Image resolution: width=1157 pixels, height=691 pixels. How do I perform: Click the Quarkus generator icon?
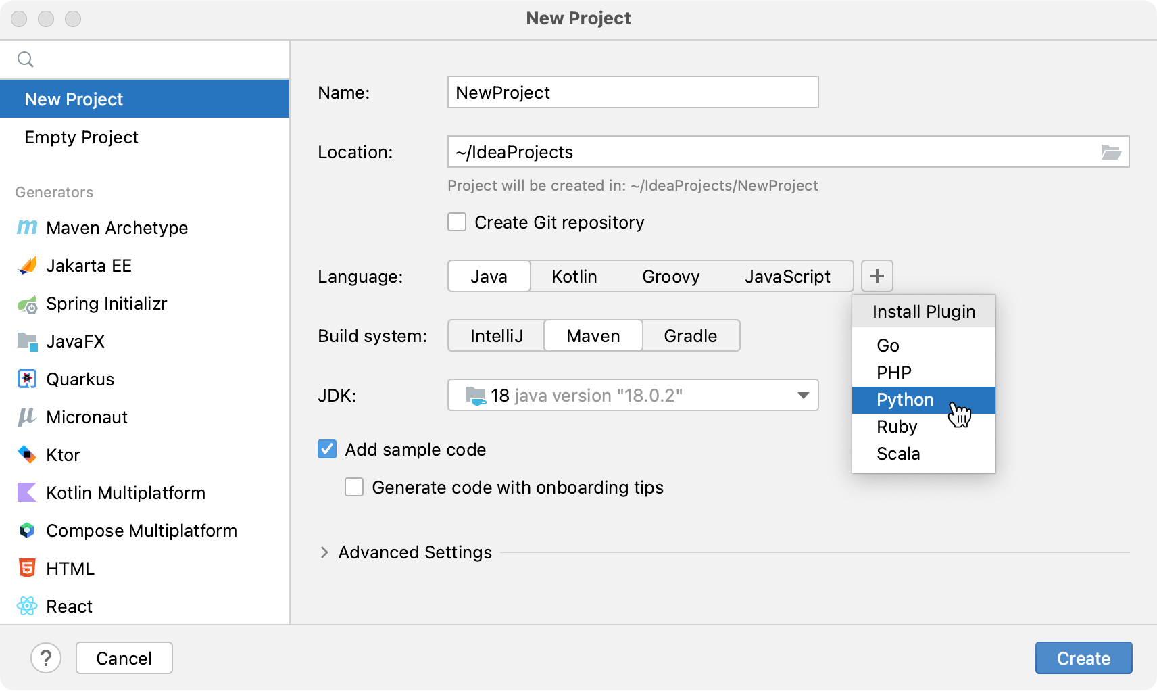26,379
